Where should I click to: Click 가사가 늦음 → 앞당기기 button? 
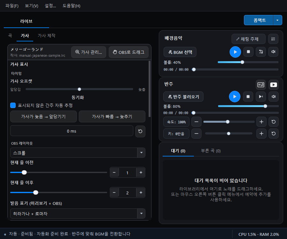43,117
